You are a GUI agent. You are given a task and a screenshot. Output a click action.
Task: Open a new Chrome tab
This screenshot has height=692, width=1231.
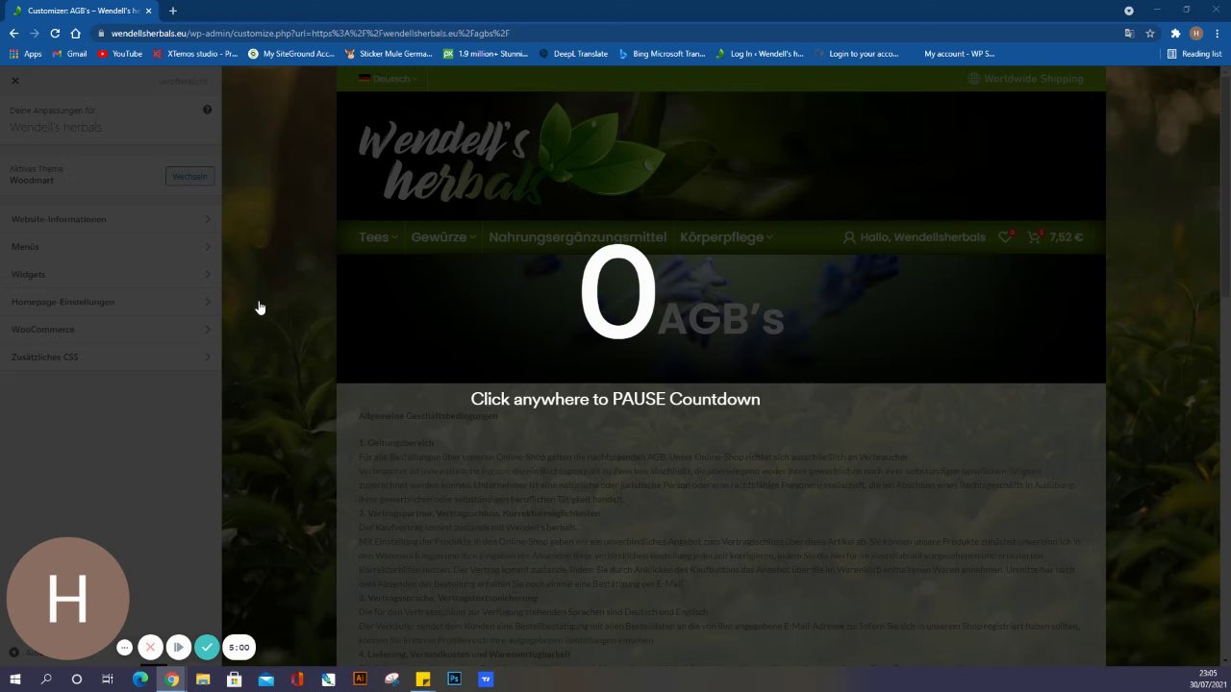click(173, 11)
